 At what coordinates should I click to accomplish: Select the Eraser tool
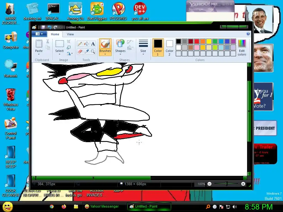tap(80, 52)
